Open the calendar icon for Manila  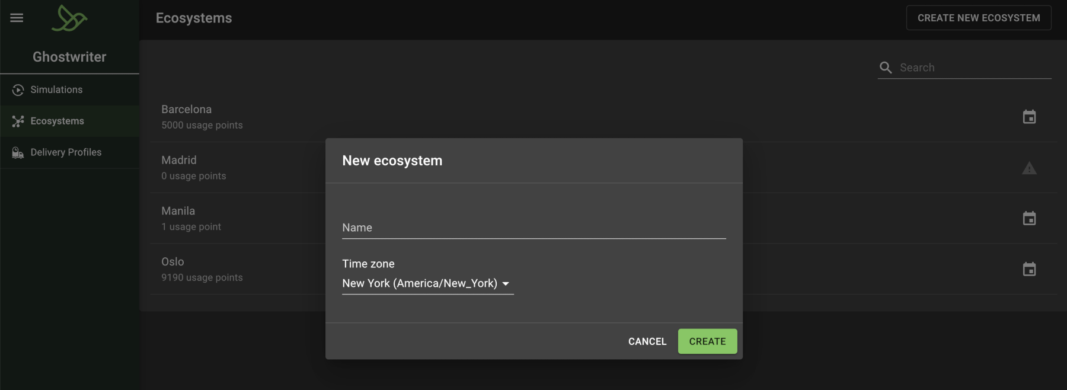[x=1030, y=218]
